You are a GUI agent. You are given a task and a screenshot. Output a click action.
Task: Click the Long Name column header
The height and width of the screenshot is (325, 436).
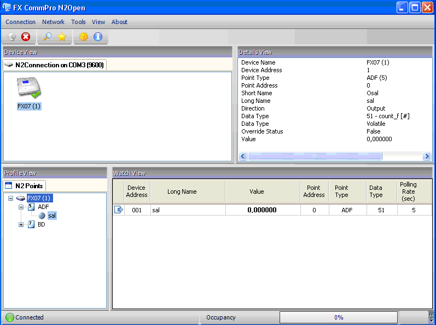(x=188, y=191)
